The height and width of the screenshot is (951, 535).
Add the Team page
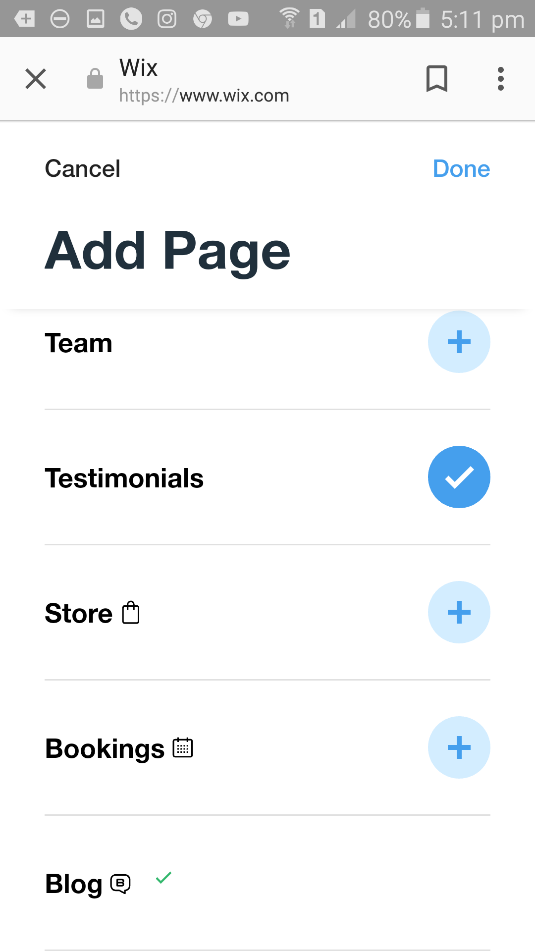(459, 342)
